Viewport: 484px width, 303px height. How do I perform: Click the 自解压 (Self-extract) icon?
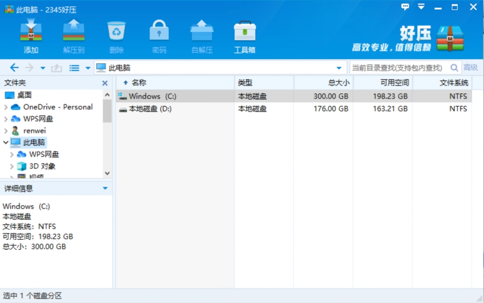[202, 34]
